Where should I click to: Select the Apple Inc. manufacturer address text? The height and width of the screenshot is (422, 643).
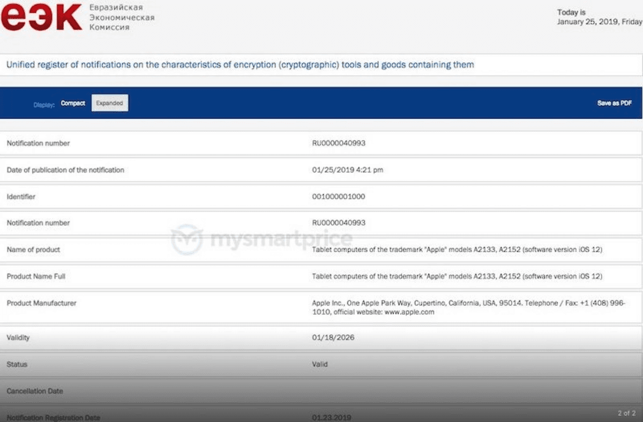(x=468, y=308)
